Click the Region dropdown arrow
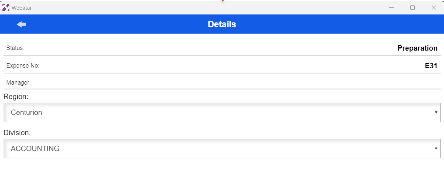444x184 pixels. pos(436,112)
